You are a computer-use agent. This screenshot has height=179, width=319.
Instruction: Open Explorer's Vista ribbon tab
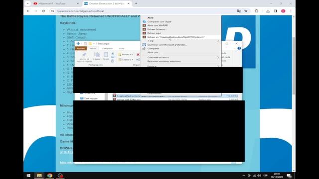pyautogui.click(x=122, y=48)
